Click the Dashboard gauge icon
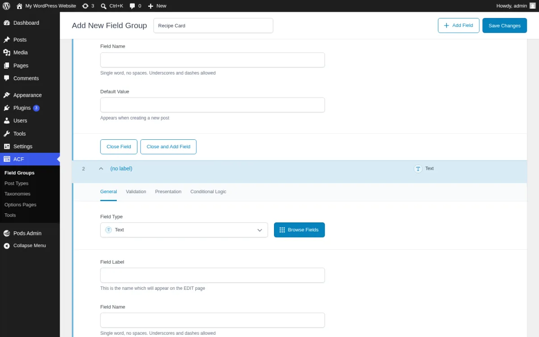Screen dimensions: 539x337 7,23
